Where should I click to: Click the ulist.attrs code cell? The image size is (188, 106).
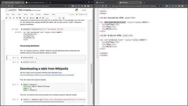(x=54, y=58)
